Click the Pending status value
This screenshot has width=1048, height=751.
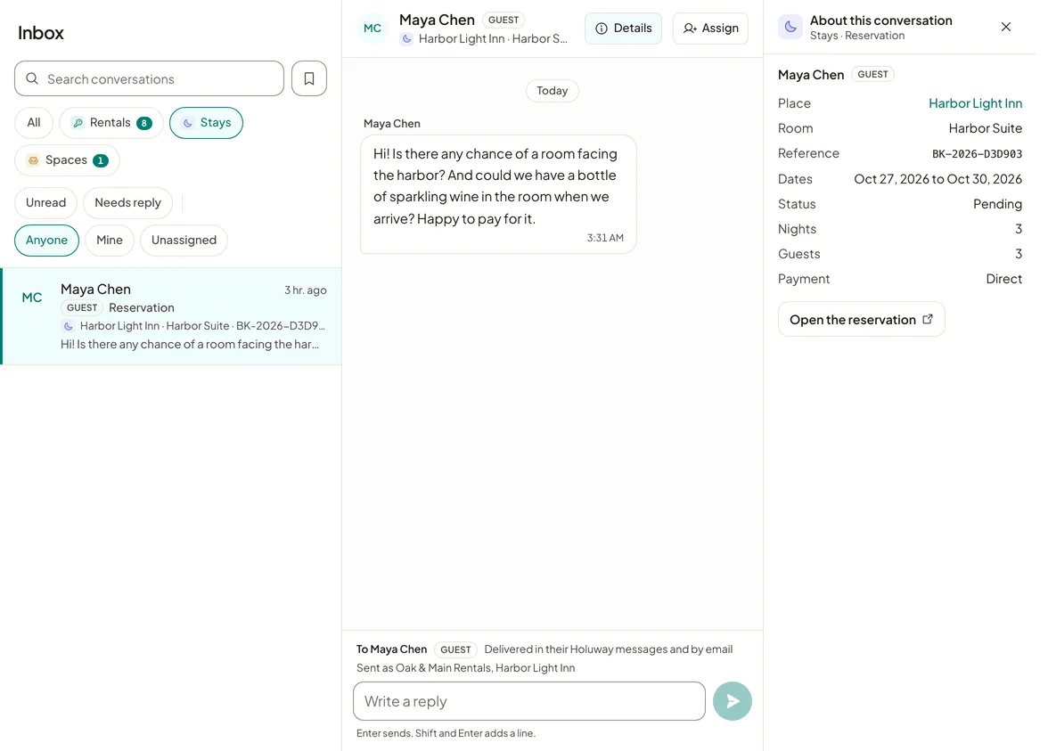pos(997,204)
